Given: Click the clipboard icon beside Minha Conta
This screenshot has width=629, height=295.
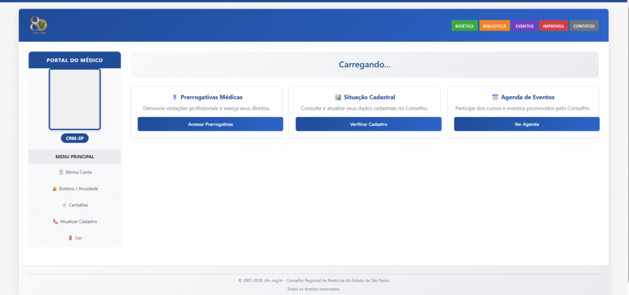Looking at the screenshot, I should coord(61,172).
